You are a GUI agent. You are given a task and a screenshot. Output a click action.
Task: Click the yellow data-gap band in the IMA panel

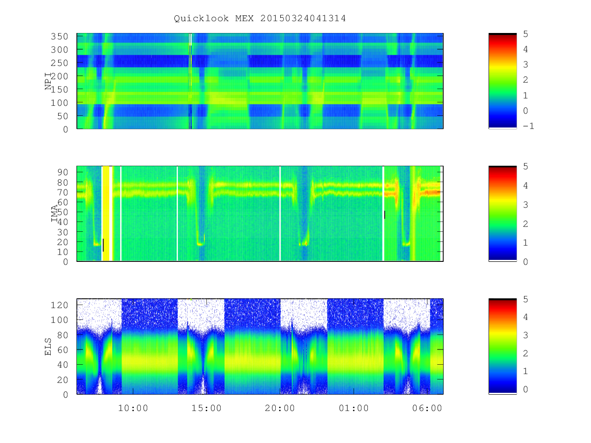107,214
